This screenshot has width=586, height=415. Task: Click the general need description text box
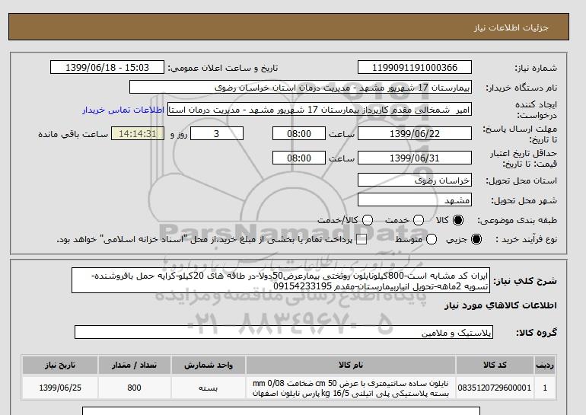click(x=281, y=280)
